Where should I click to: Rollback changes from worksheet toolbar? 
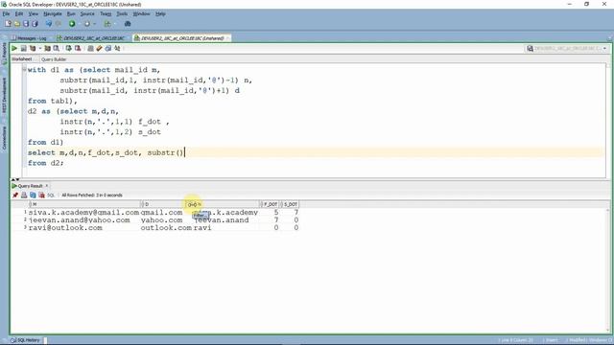(78, 49)
